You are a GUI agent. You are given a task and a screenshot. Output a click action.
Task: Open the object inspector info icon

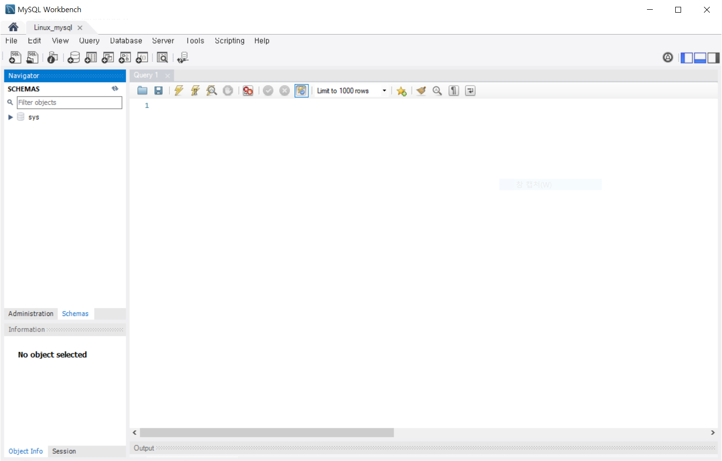pyautogui.click(x=53, y=57)
